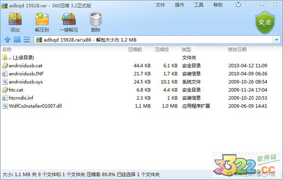Click the htc.cat file icon
The image size is (283, 180).
[x=5, y=90]
